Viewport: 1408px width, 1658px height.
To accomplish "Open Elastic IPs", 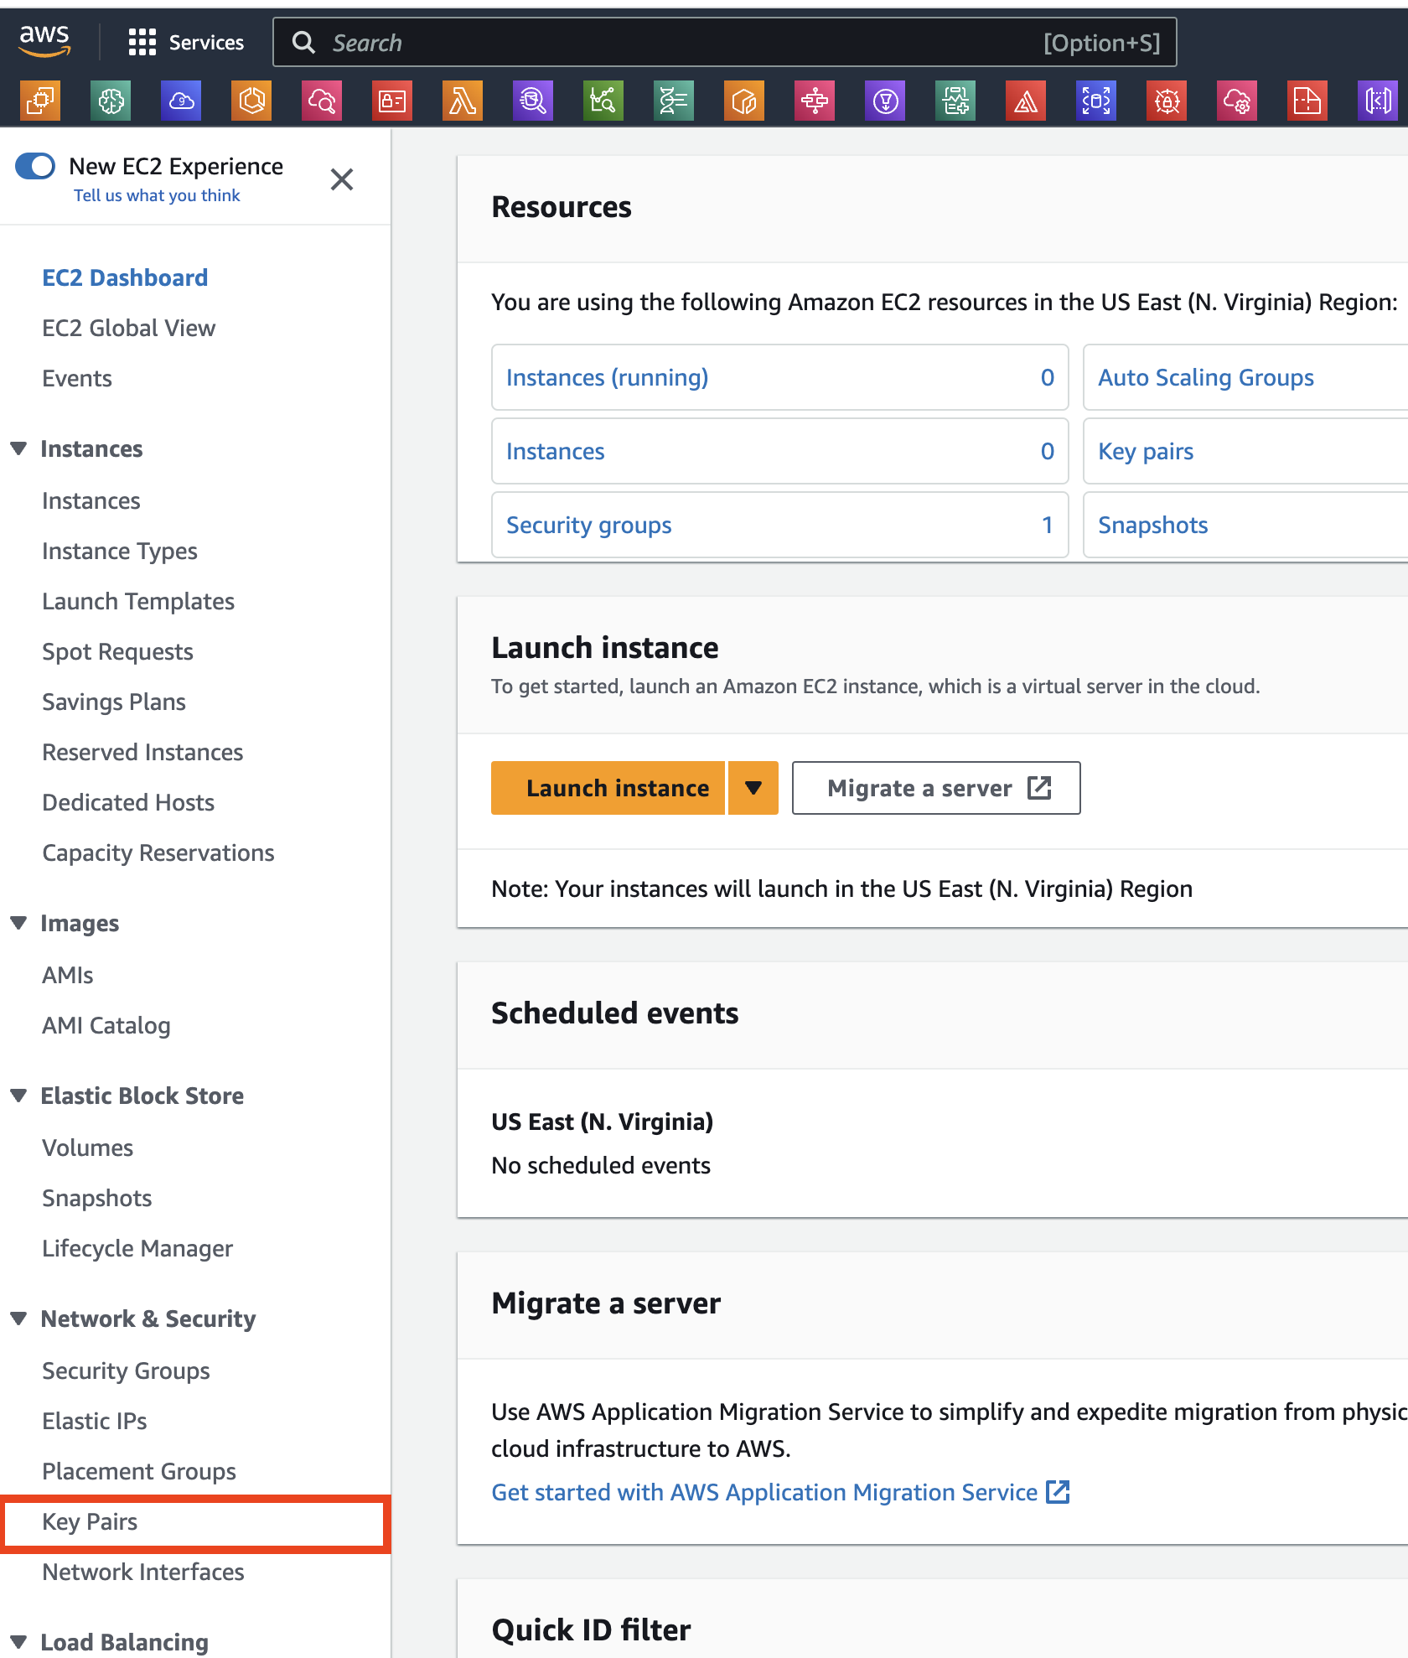I will click(95, 1421).
